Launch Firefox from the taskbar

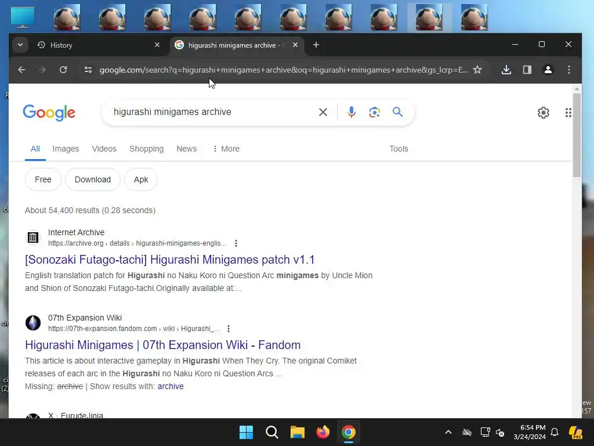coord(323,432)
